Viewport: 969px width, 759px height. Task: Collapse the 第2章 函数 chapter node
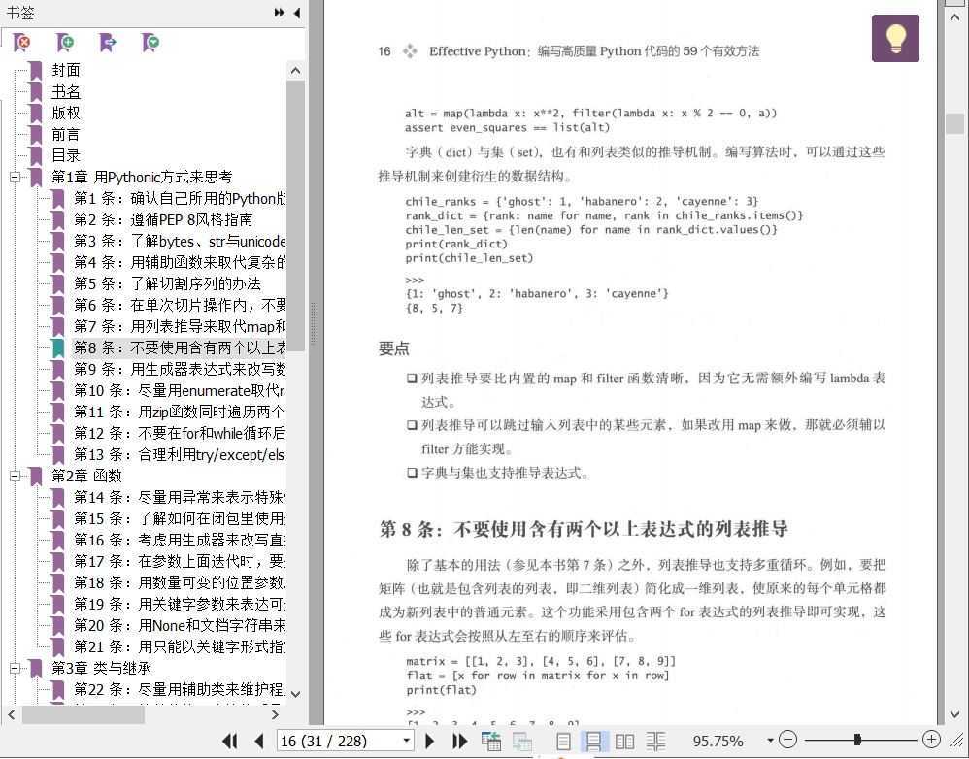pos(15,477)
